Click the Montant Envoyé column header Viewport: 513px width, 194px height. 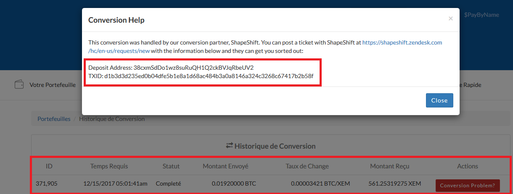pos(225,166)
